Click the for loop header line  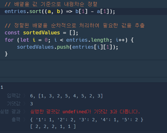69,40
